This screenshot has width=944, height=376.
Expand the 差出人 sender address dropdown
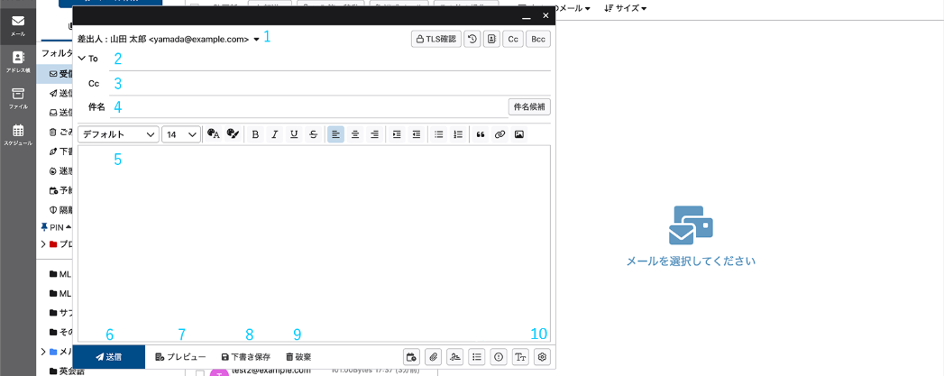click(x=257, y=40)
